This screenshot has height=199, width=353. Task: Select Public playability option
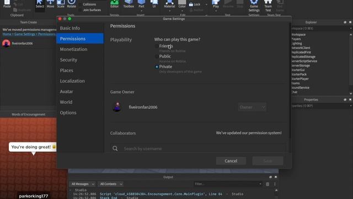coord(157,56)
